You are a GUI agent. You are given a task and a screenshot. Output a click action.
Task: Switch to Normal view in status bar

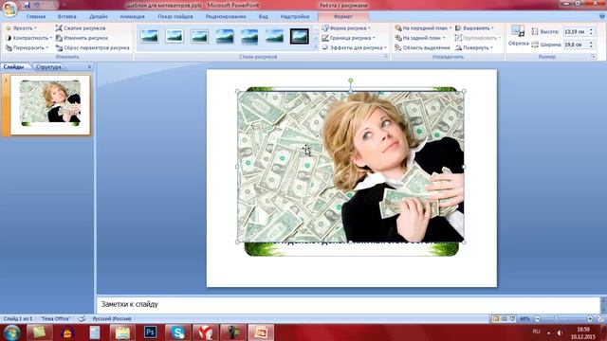click(496, 319)
